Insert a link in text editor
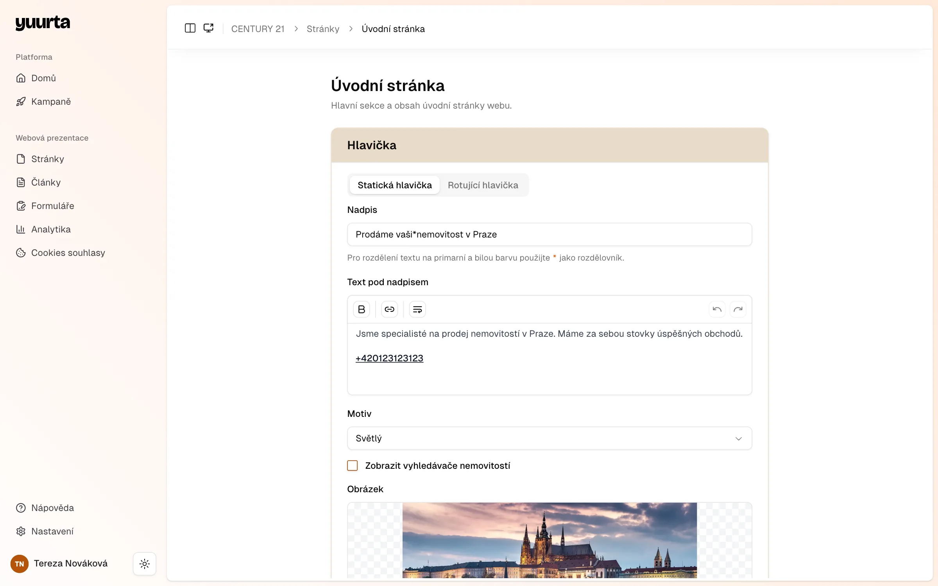The height and width of the screenshot is (586, 938). [389, 309]
